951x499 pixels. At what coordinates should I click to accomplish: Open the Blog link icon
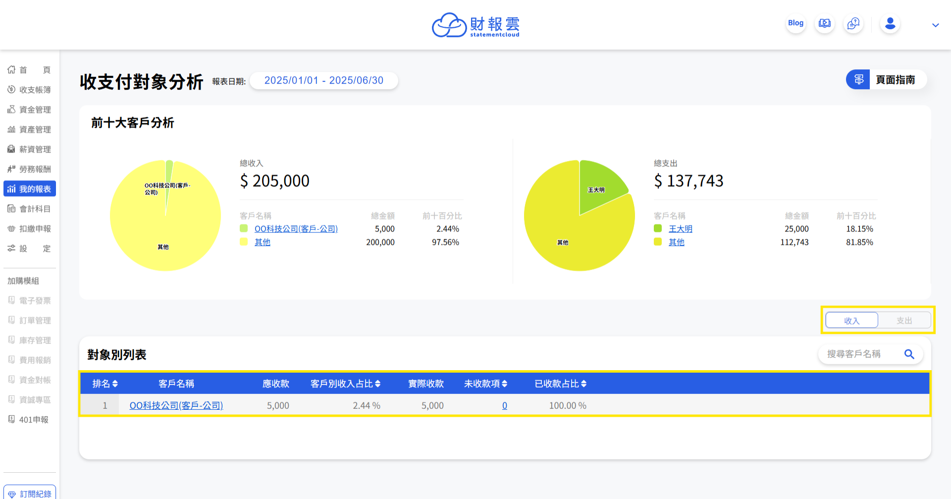pyautogui.click(x=795, y=23)
